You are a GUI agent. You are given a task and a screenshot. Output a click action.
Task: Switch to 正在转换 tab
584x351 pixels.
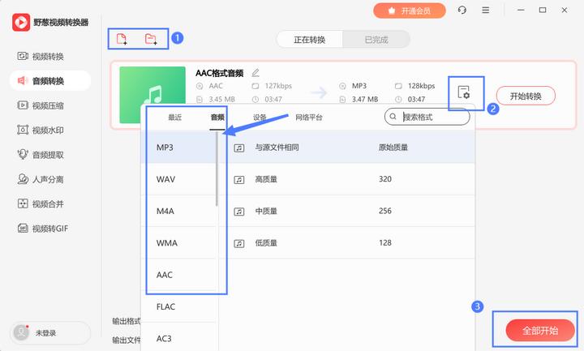(310, 40)
